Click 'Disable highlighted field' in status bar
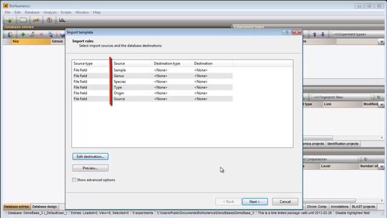 click(x=353, y=213)
